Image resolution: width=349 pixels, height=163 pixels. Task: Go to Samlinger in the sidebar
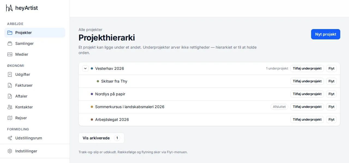(35, 43)
